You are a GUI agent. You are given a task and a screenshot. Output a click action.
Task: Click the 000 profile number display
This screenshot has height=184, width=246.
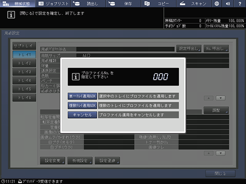click(160, 77)
